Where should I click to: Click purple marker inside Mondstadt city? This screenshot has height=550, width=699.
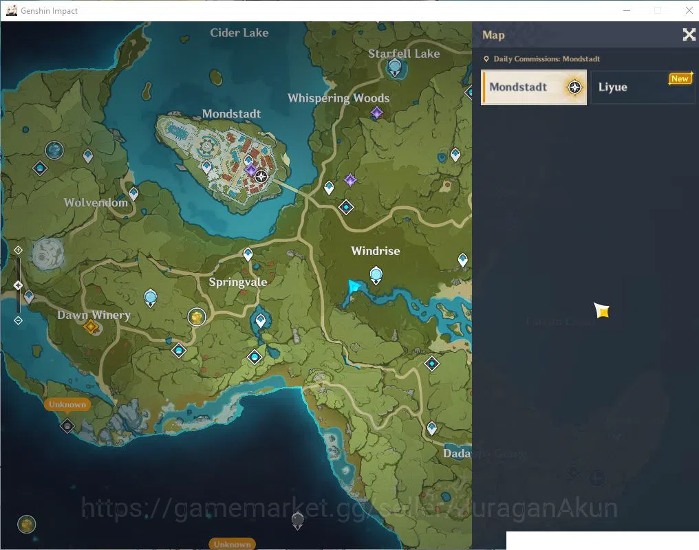(x=251, y=170)
